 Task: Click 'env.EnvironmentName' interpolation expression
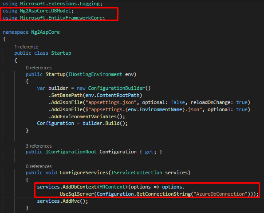[x=155, y=109]
